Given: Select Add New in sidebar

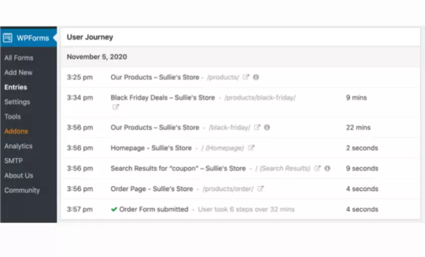Looking at the screenshot, I should pos(18,72).
